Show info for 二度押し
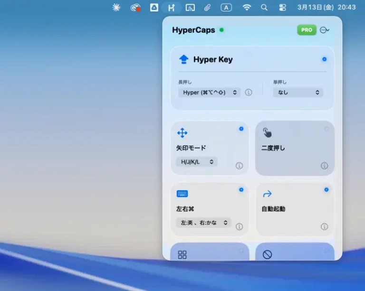This screenshot has height=291, width=365. tap(324, 166)
